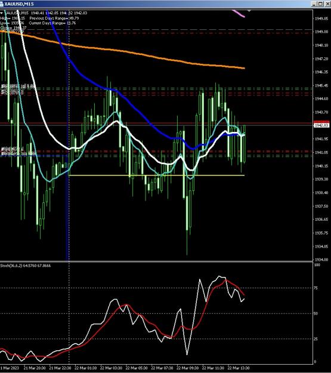The width and height of the screenshot is (331, 373).
Task: Select the pink line at chart top
Action: pyautogui.click(x=239, y=13)
